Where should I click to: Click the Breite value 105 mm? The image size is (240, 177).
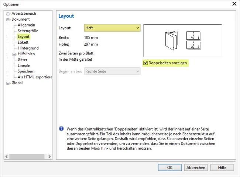(91, 38)
